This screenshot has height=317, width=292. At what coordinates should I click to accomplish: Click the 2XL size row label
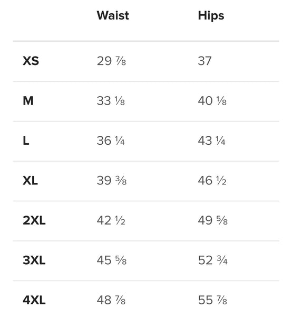pyautogui.click(x=34, y=220)
